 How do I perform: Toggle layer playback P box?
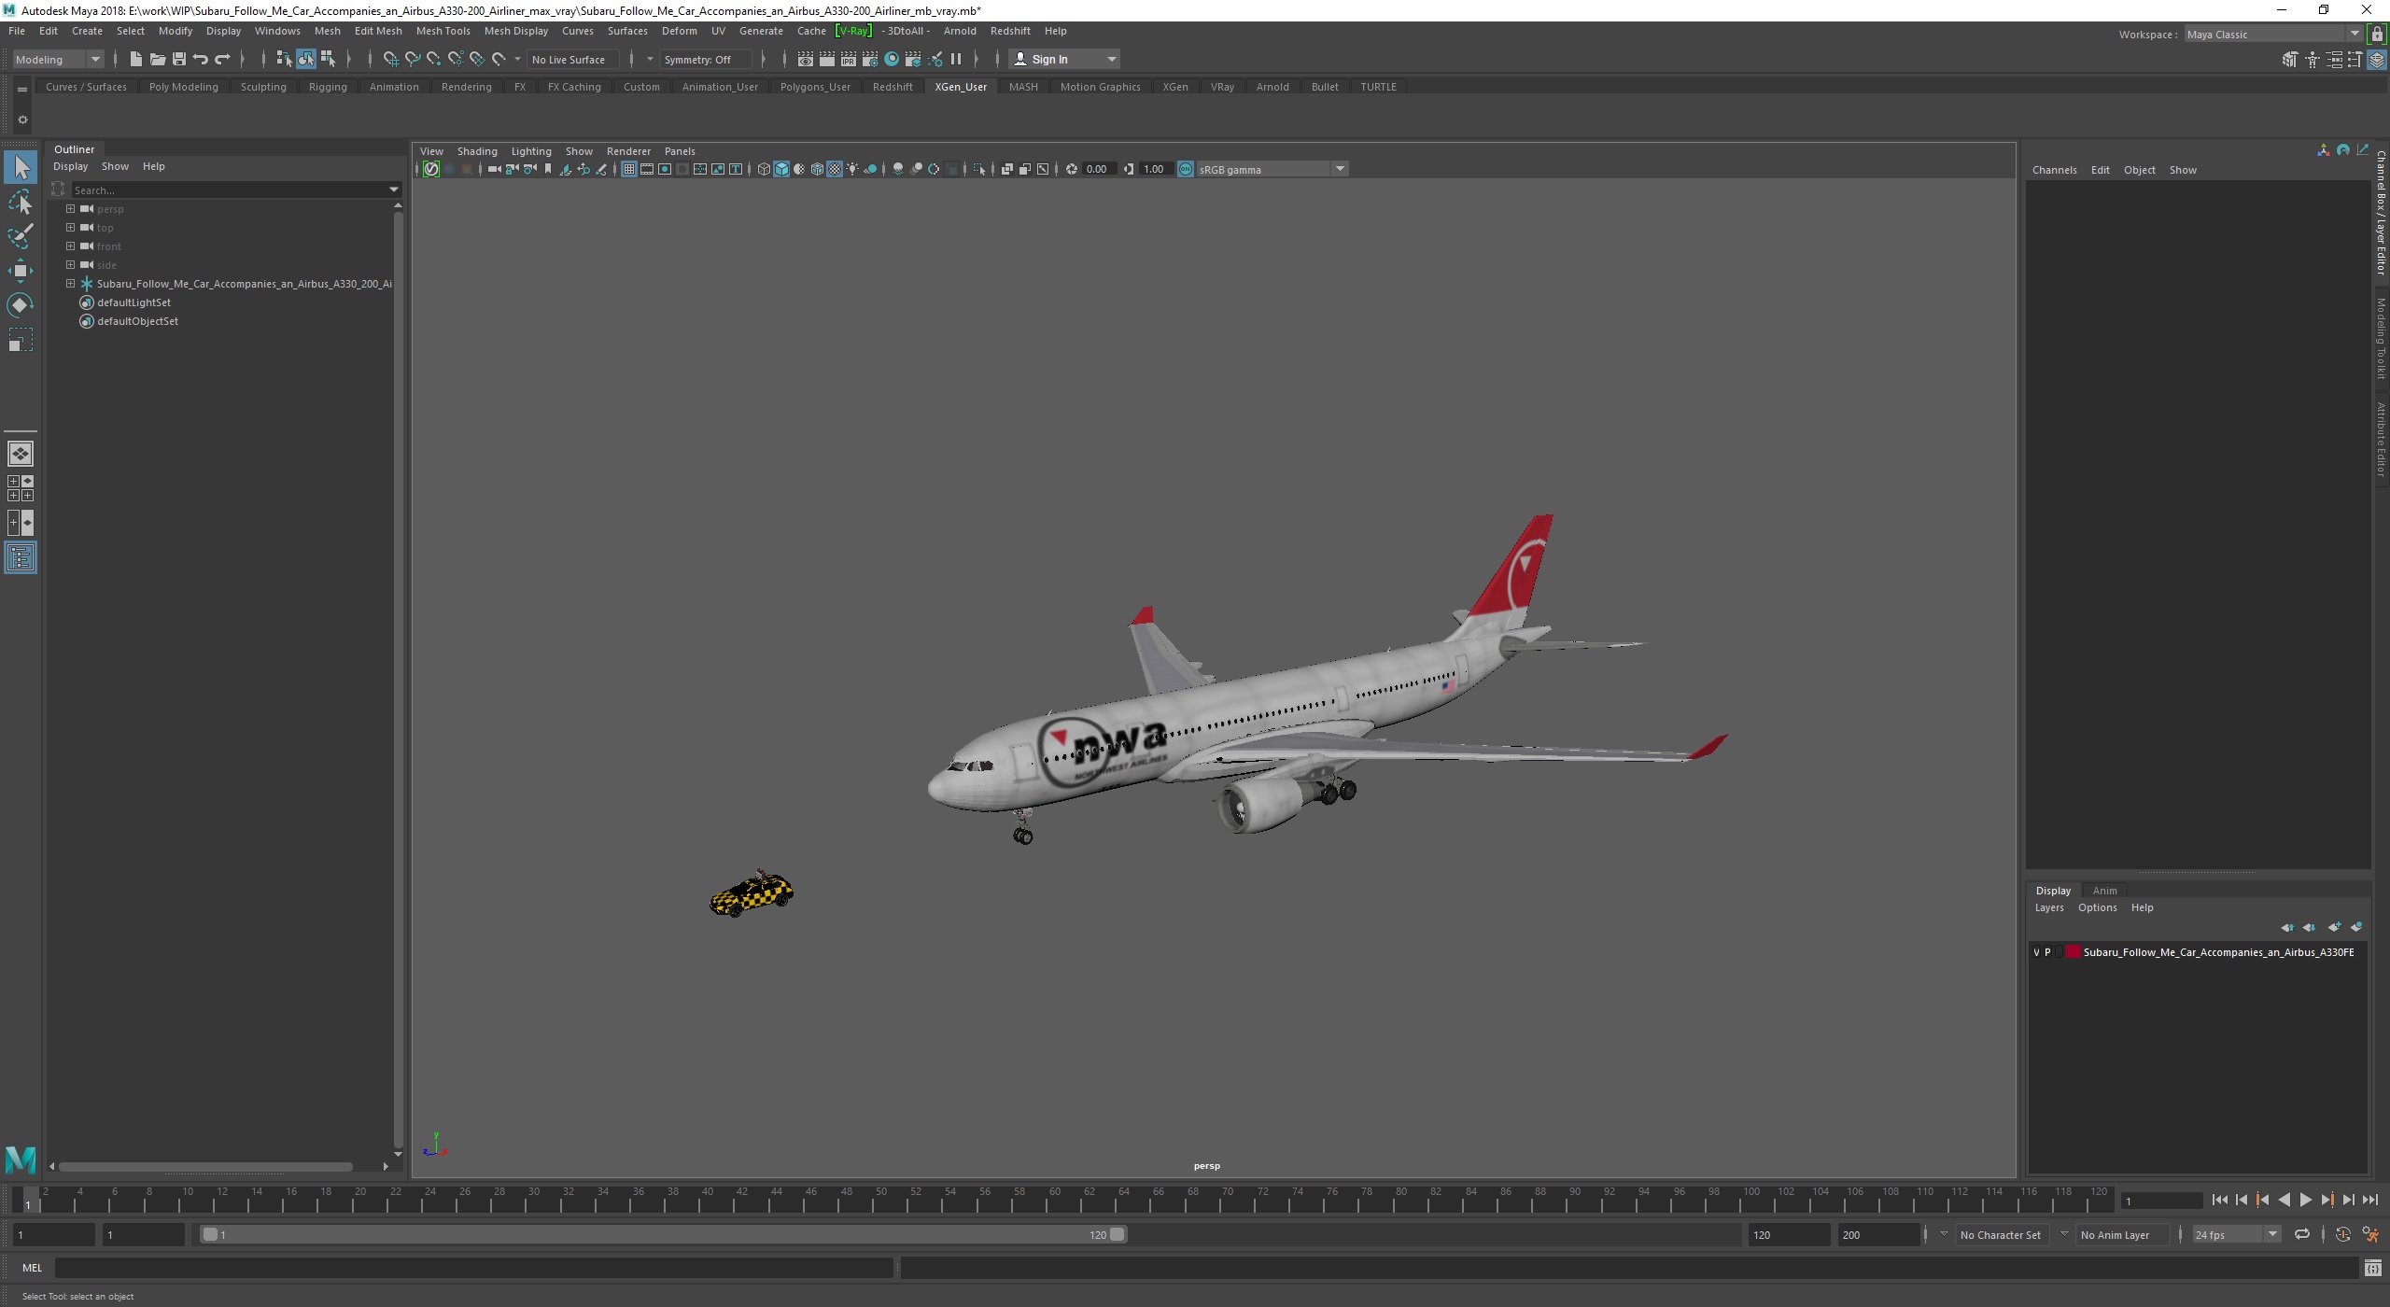tap(2047, 952)
